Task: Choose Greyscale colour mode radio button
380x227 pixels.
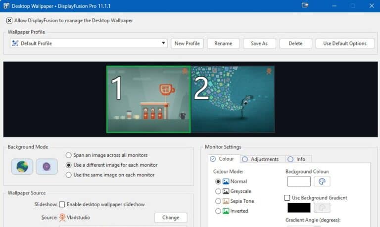Action: [218, 191]
